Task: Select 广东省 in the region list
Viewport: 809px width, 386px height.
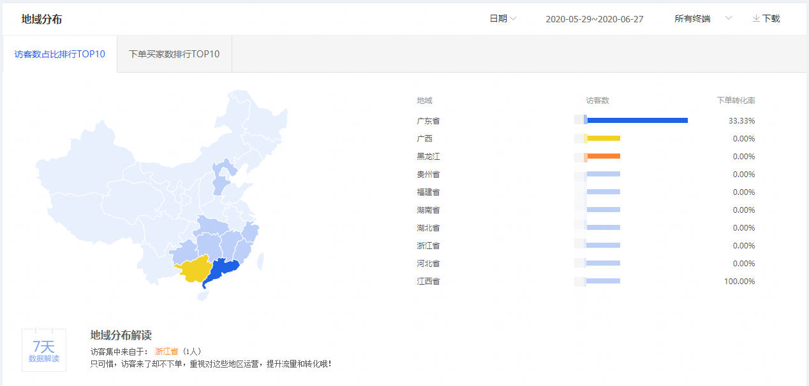Action: [x=428, y=120]
